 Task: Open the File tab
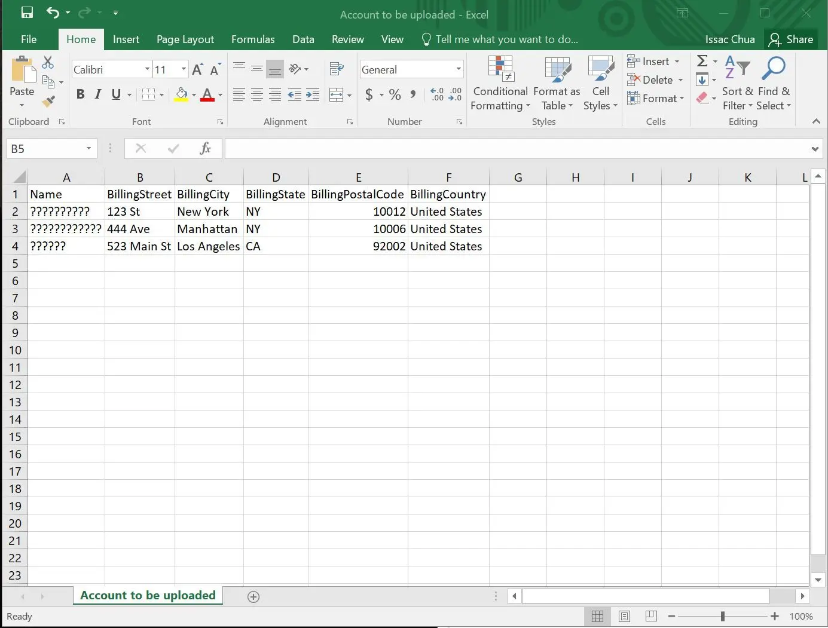coord(29,39)
